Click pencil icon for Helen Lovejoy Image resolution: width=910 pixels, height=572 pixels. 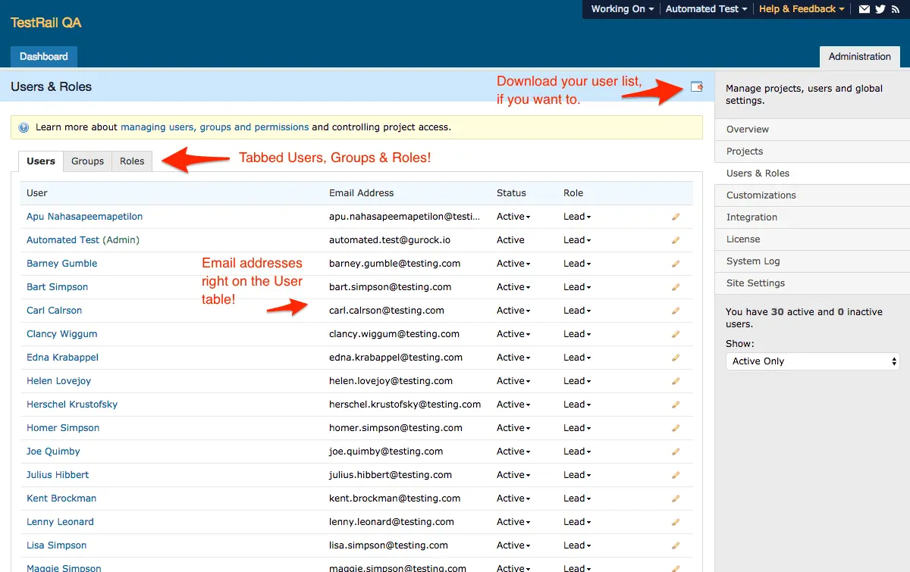click(x=676, y=381)
